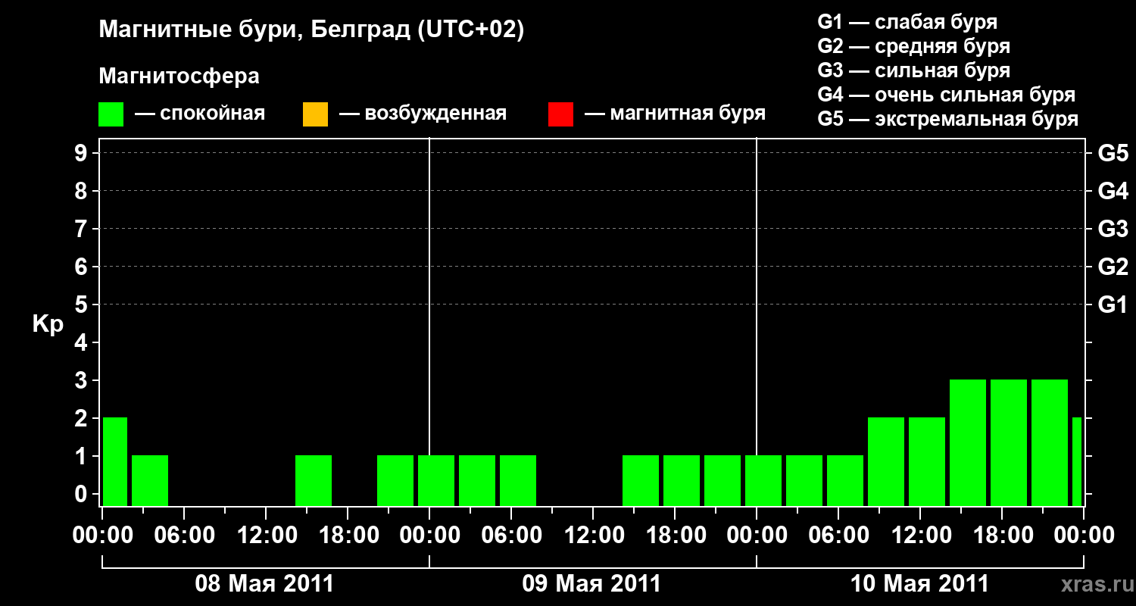The width and height of the screenshot is (1136, 606).
Task: Select the 'G5 — экстремальная буря' legend line
Action: point(947,120)
